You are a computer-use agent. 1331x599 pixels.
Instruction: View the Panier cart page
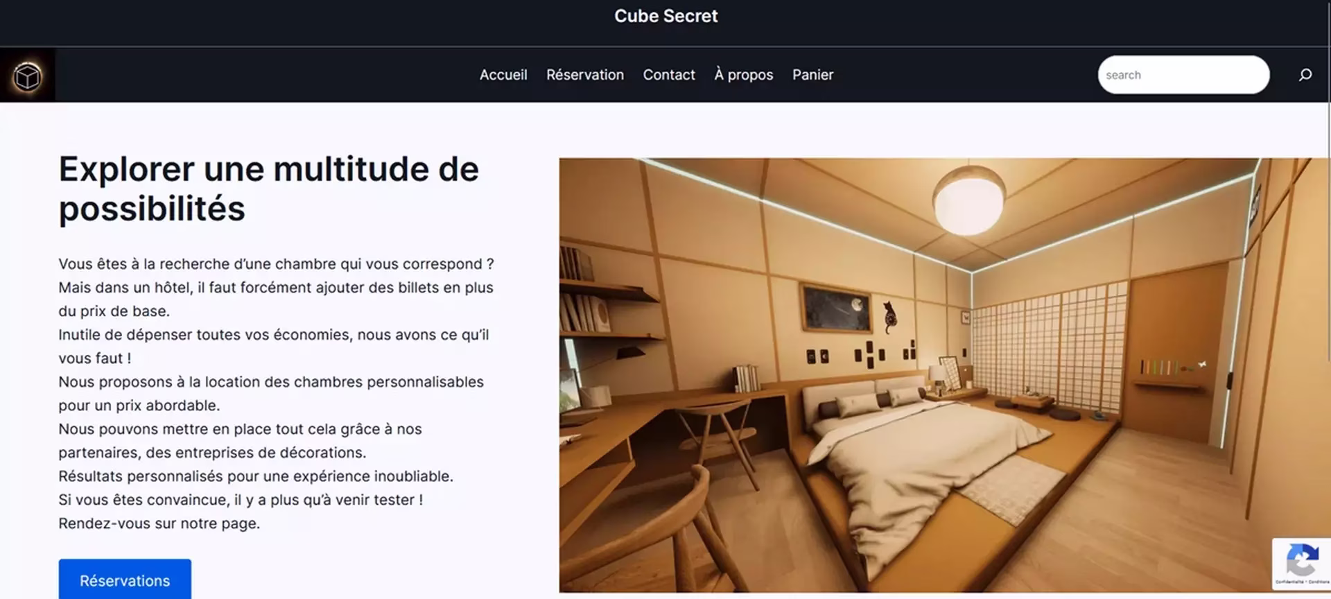812,75
